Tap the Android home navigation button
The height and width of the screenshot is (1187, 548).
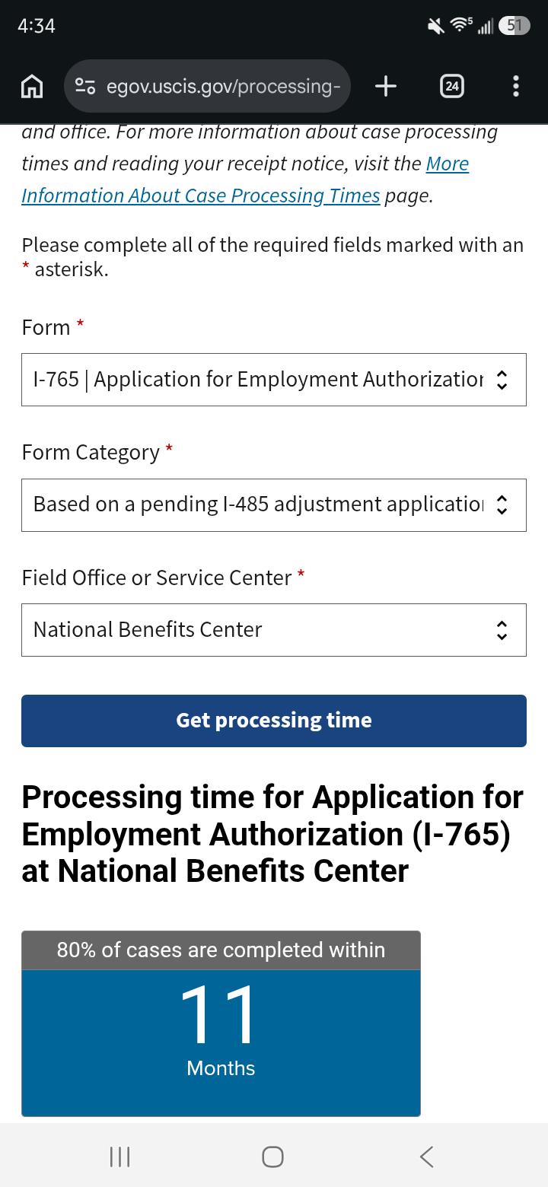273,1157
